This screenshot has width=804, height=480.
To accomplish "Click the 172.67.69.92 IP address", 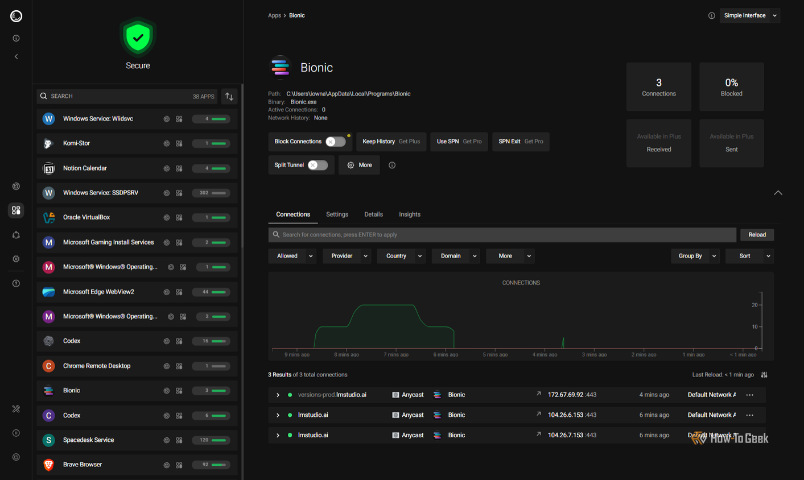I will (565, 395).
